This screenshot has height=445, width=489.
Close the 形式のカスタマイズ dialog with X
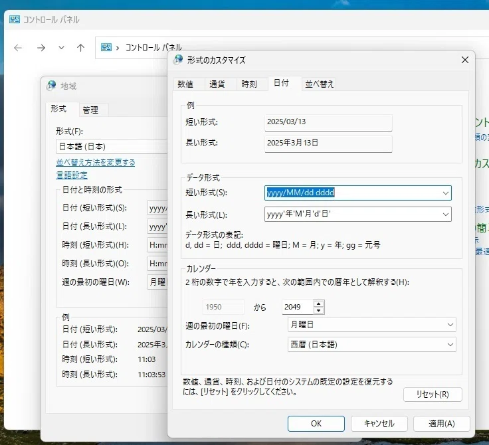pos(464,60)
